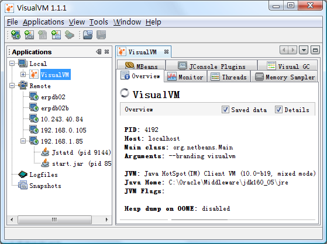The height and width of the screenshot is (244, 327).
Task: Close the Applications panel
Action: click(107, 51)
